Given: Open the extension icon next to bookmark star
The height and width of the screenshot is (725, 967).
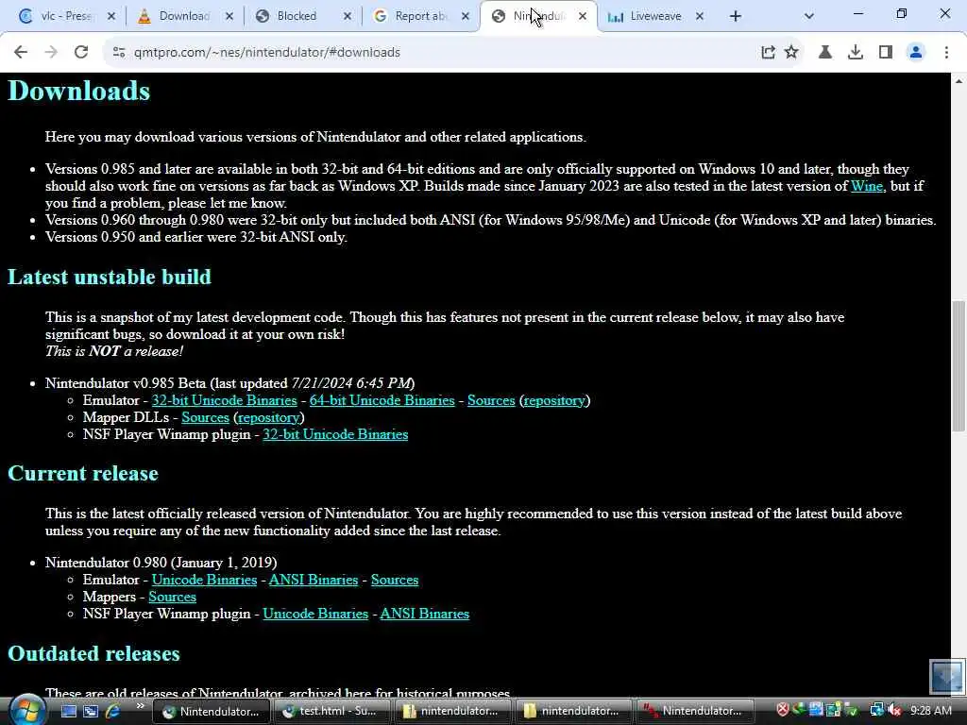Looking at the screenshot, I should click(825, 53).
